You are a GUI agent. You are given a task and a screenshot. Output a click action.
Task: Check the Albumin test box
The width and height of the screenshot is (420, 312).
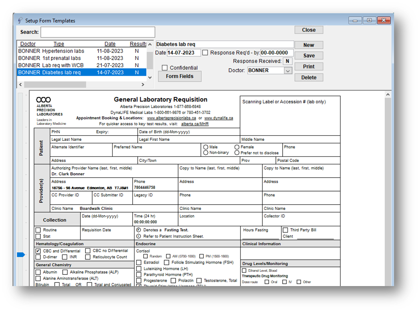click(x=38, y=272)
